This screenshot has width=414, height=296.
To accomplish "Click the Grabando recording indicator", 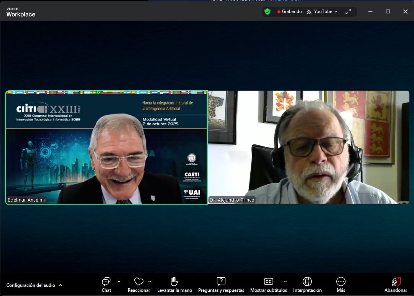I will pyautogui.click(x=289, y=11).
